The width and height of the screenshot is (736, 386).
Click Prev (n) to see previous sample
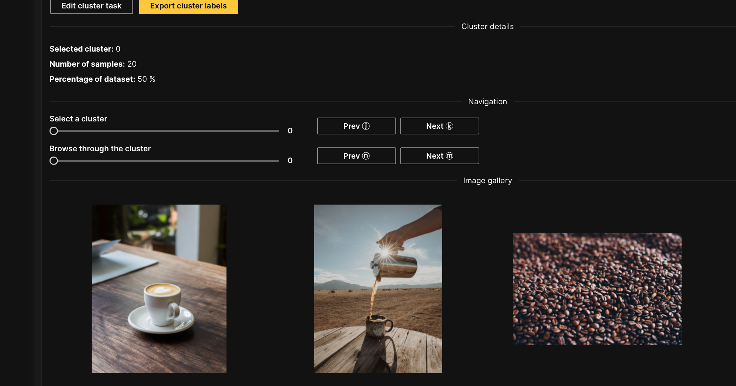point(356,156)
